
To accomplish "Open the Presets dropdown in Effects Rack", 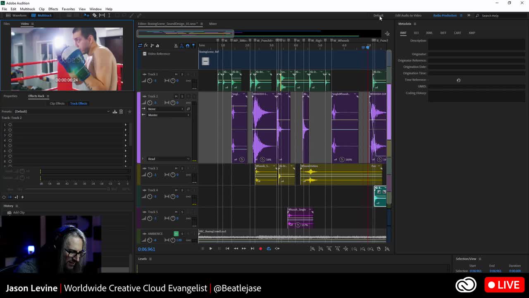I will coord(62,111).
